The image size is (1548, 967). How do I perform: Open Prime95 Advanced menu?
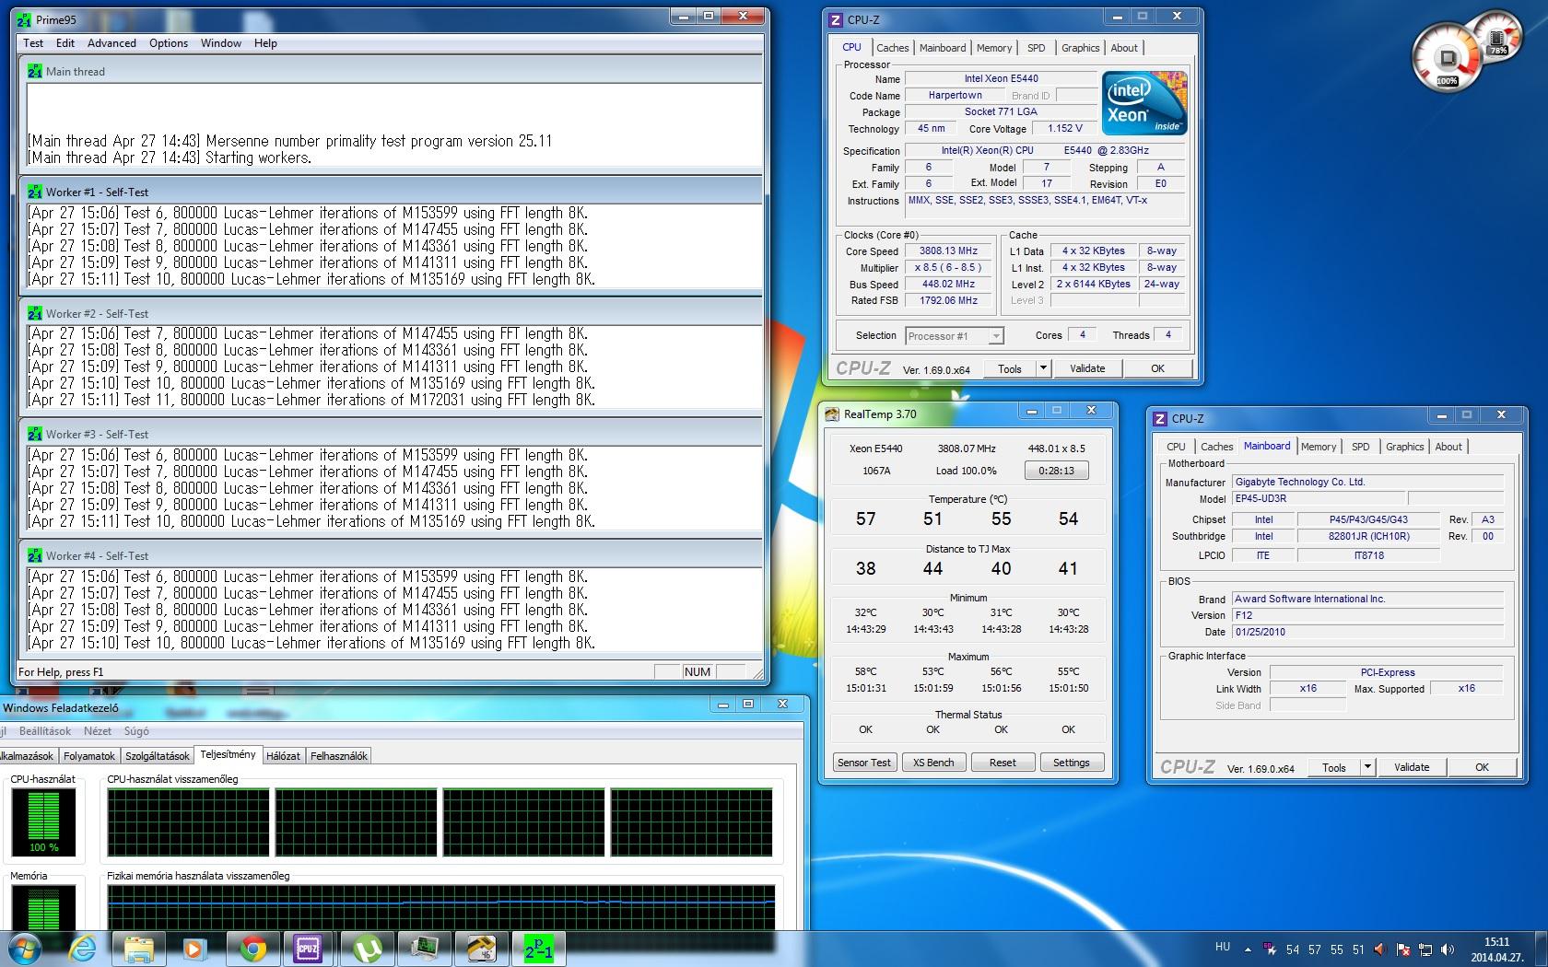coord(111,43)
